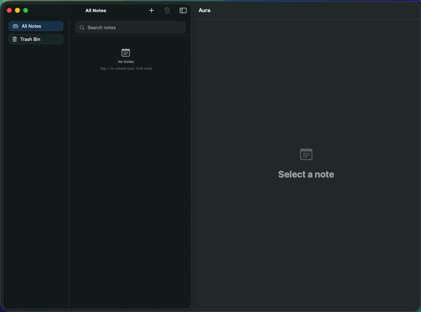The image size is (421, 312).
Task: Click the magnifying glass search icon
Action: 82,27
